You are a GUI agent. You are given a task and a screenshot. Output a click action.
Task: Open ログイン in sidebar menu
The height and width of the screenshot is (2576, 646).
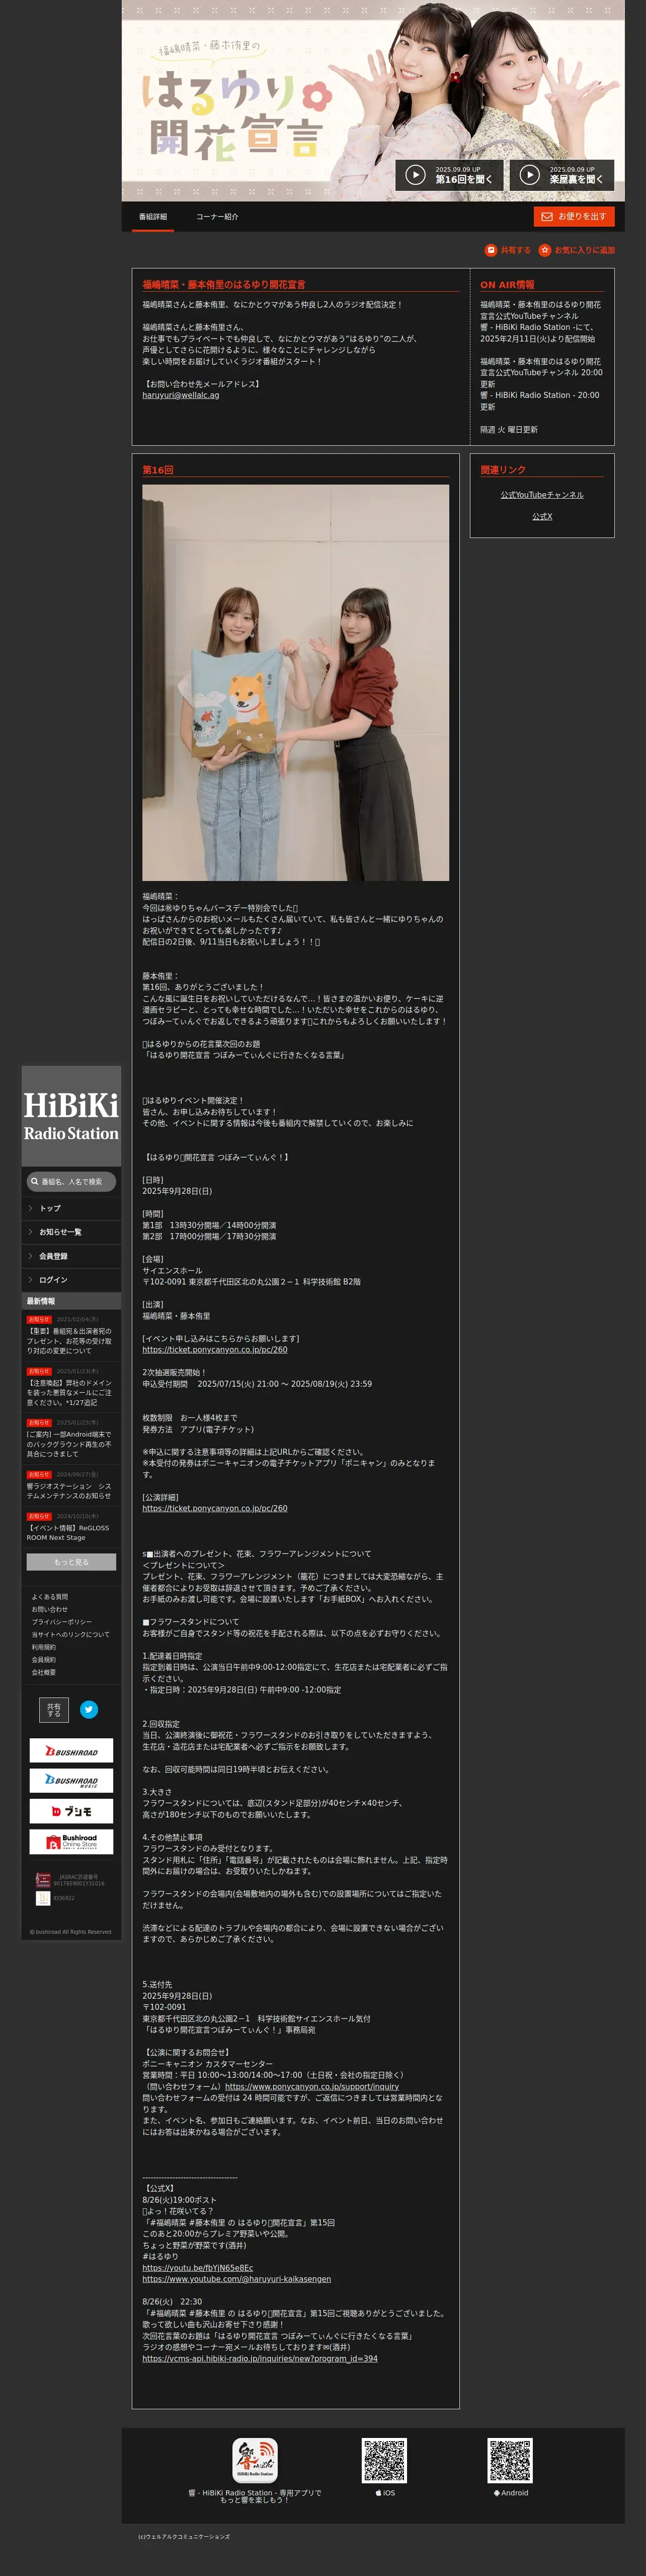tap(71, 1280)
